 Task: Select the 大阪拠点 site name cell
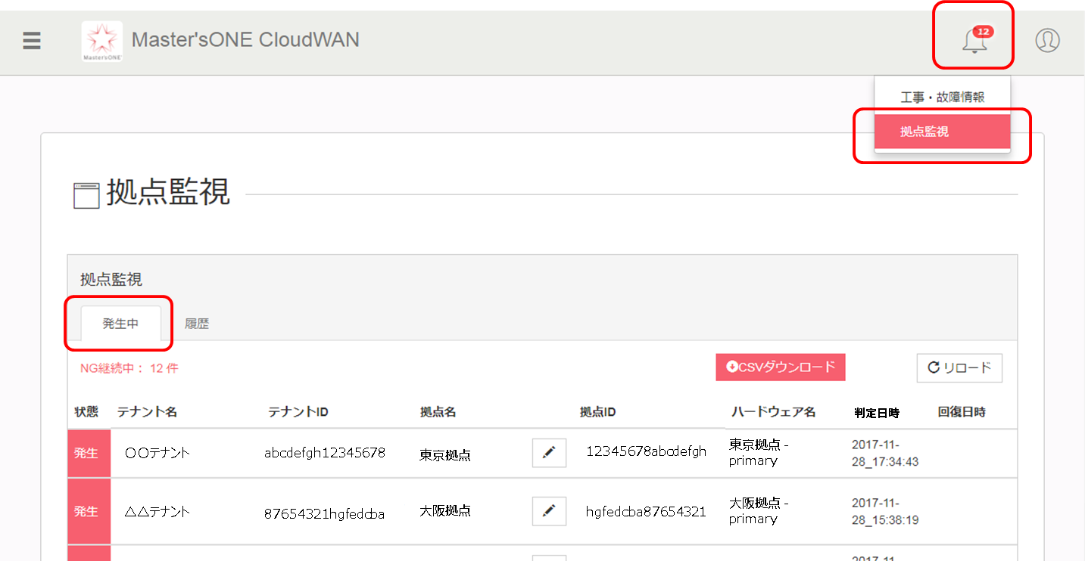coord(445,511)
